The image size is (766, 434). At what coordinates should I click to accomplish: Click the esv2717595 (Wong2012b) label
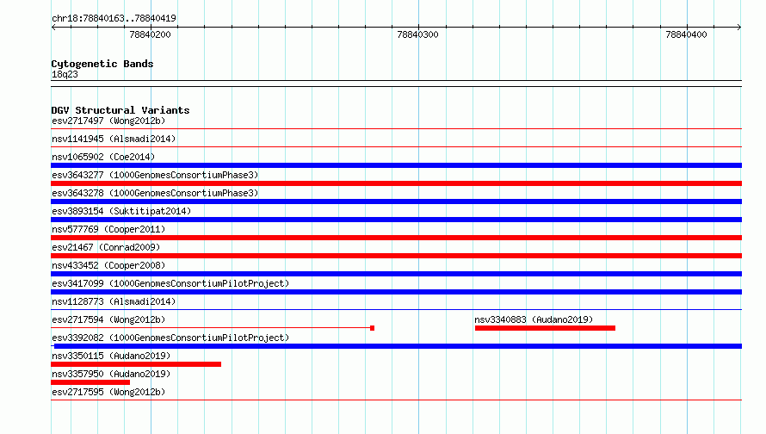[x=108, y=392]
